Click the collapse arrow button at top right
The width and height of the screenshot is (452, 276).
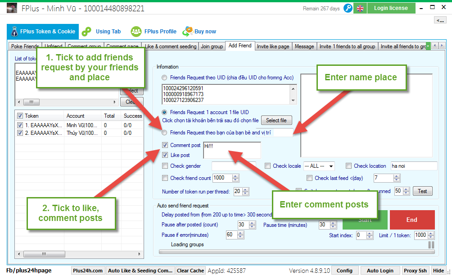point(439,20)
